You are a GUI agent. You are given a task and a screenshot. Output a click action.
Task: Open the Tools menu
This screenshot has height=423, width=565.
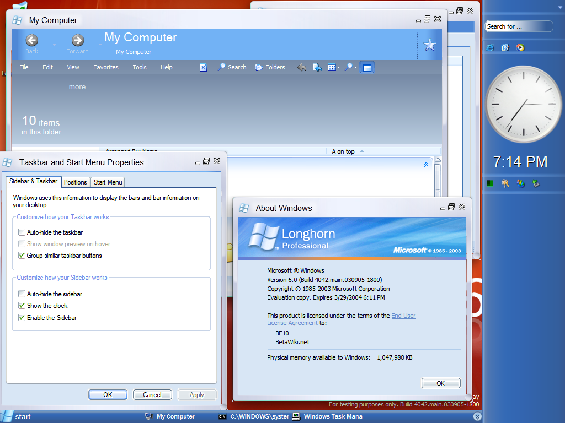[x=140, y=67]
